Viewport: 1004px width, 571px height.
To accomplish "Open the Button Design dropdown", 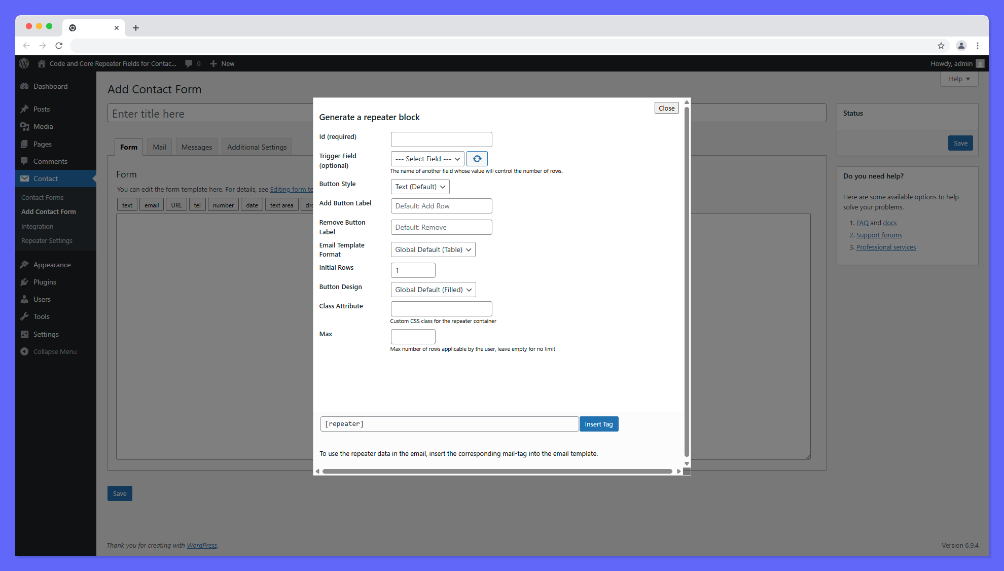I will point(433,289).
